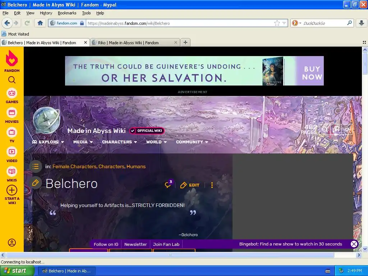Bookmark page with star icon

click(x=277, y=23)
